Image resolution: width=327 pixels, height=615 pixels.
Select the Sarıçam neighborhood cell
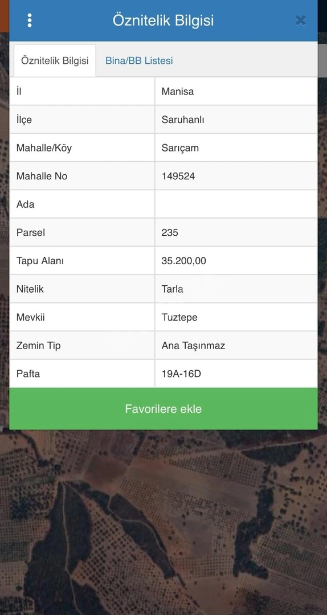tap(236, 148)
